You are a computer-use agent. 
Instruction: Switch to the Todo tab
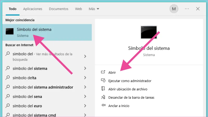12,9
